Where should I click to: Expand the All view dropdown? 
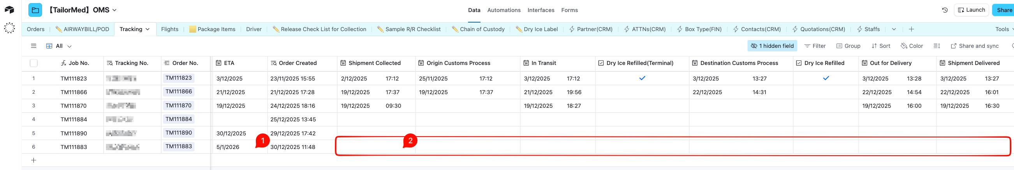point(69,46)
